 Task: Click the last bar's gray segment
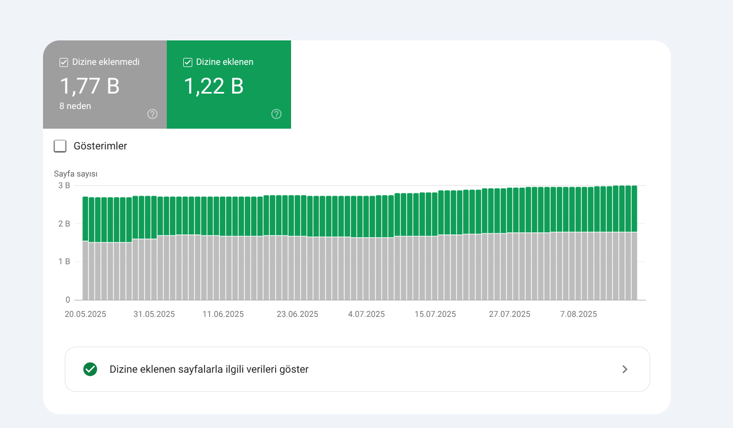pyautogui.click(x=634, y=266)
